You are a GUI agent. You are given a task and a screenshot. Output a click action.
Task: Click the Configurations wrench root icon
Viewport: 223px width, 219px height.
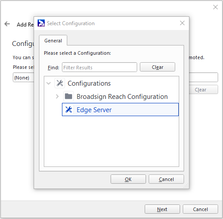[60, 83]
